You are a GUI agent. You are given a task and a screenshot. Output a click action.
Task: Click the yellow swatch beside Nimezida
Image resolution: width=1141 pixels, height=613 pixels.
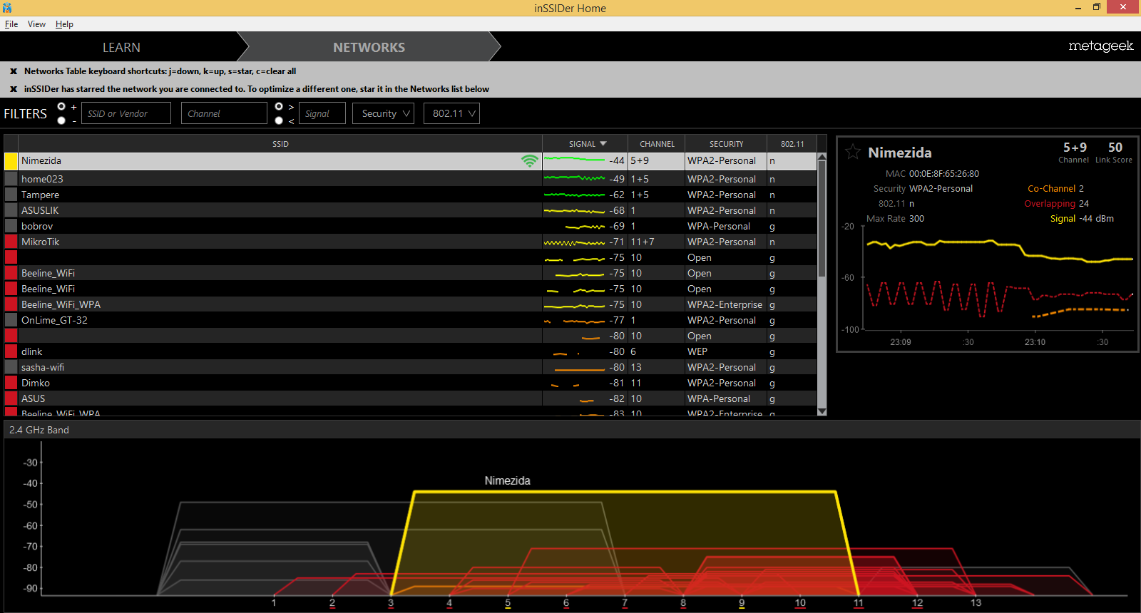[11, 161]
